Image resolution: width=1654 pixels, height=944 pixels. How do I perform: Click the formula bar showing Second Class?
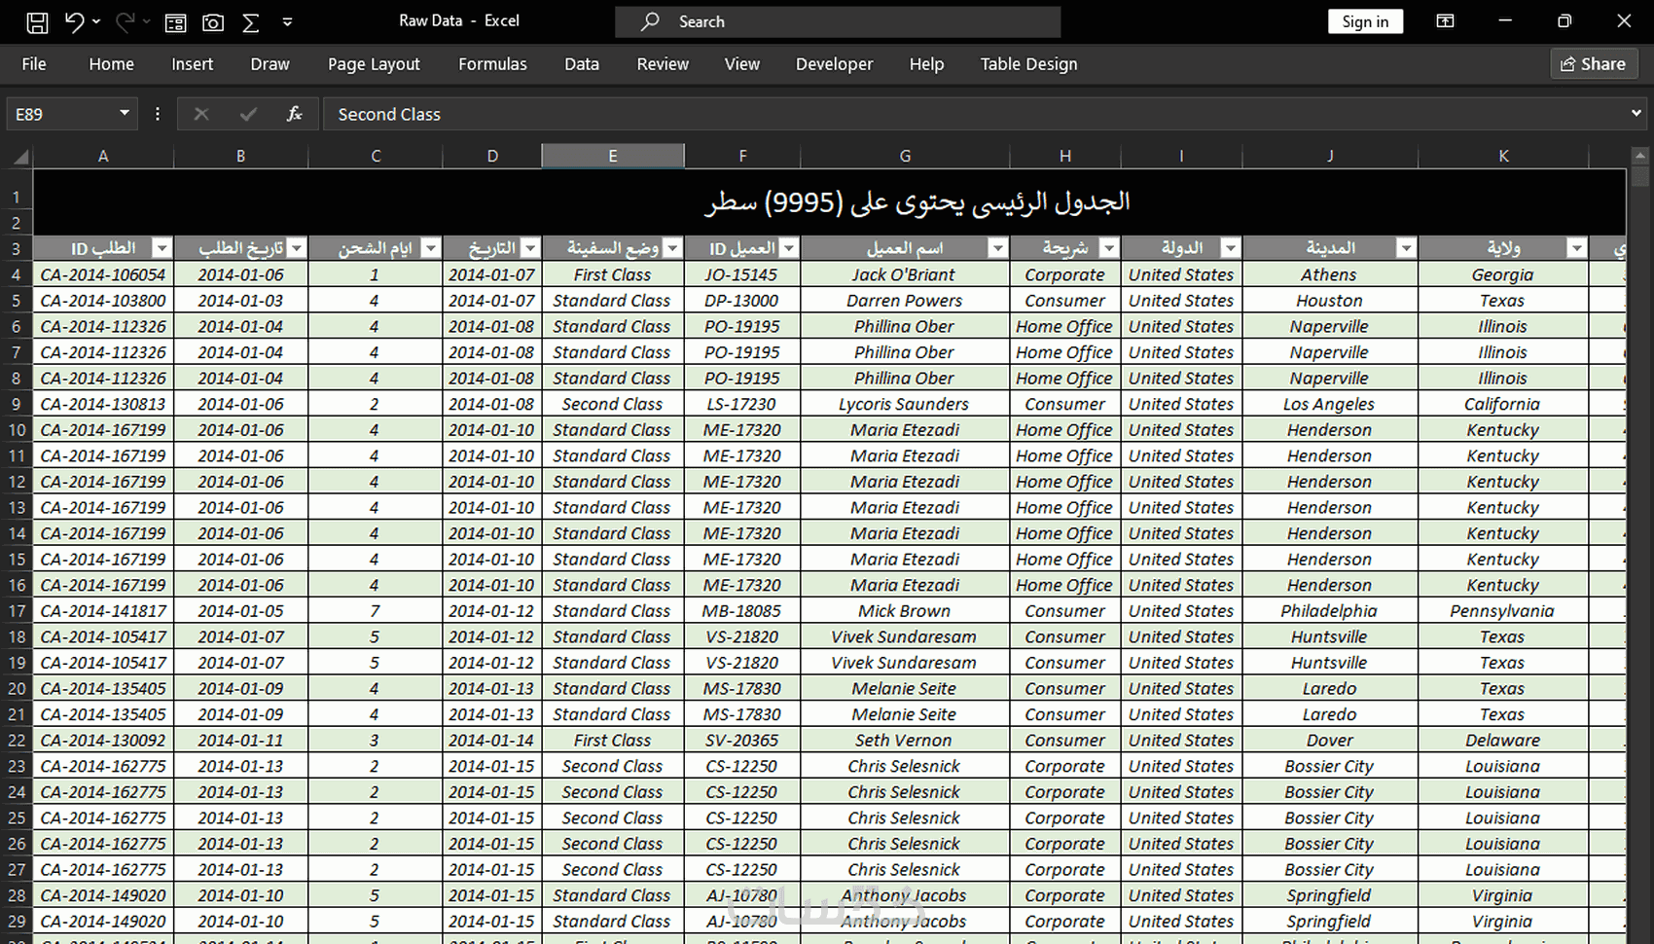click(973, 114)
